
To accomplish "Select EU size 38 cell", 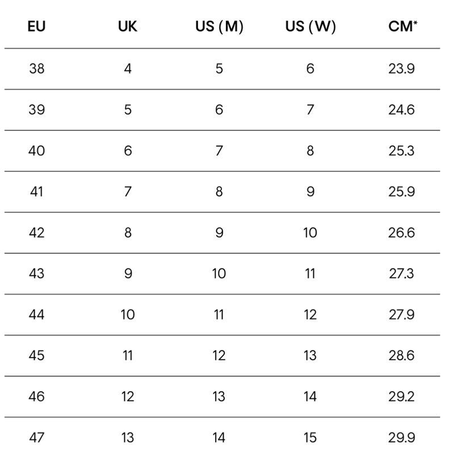I will pyautogui.click(x=36, y=69).
